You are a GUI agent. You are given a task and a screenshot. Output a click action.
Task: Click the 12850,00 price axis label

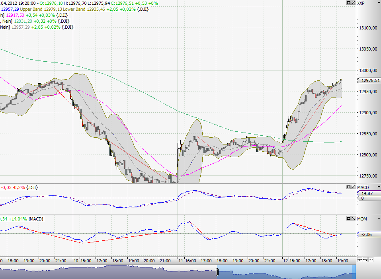coord(368,134)
